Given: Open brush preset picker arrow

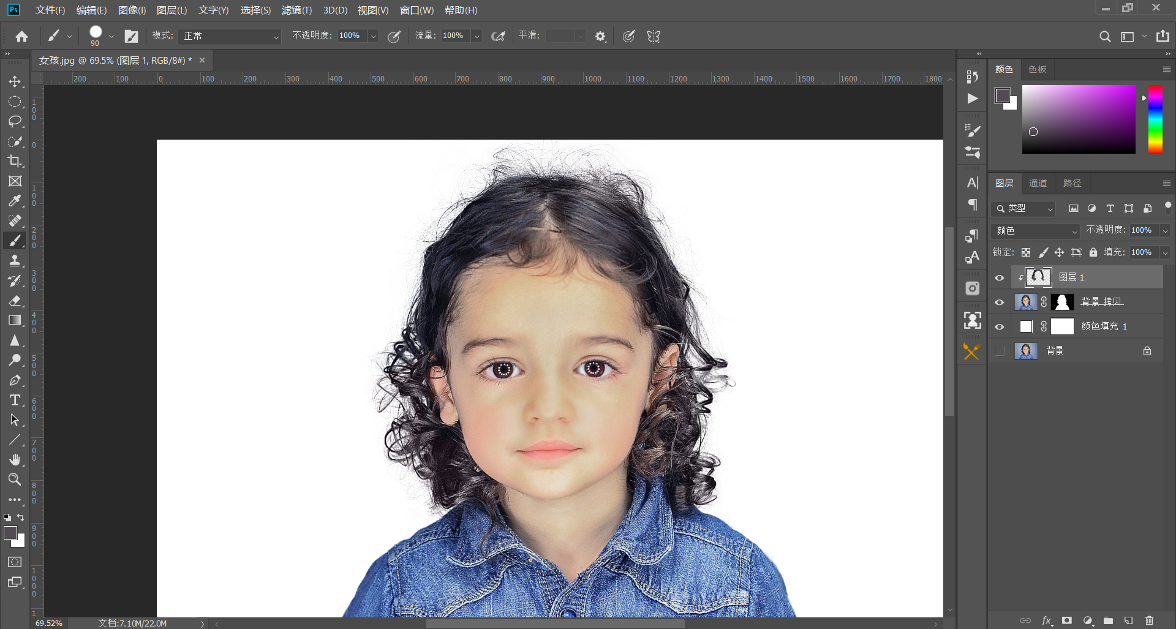Looking at the screenshot, I should [111, 37].
